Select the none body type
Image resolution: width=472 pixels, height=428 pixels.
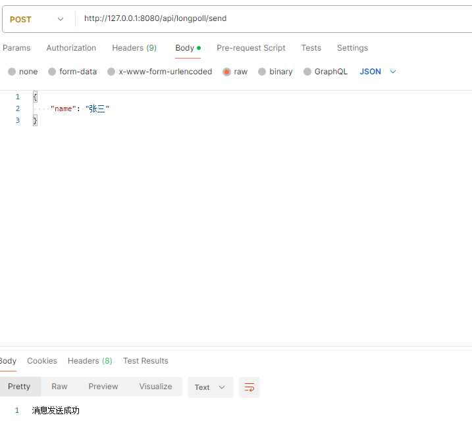(x=22, y=72)
